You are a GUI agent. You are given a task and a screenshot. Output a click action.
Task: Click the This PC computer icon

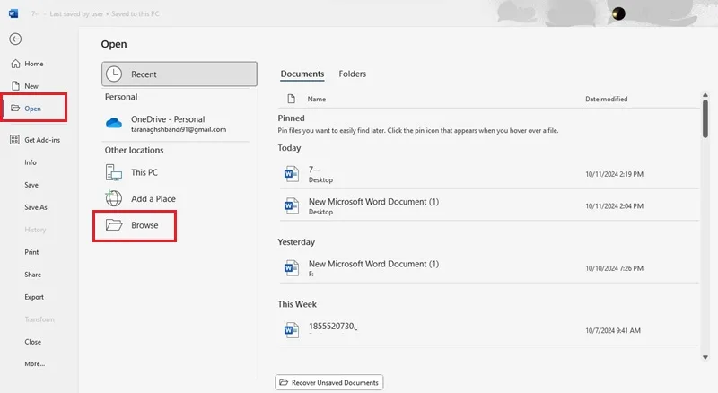click(114, 172)
